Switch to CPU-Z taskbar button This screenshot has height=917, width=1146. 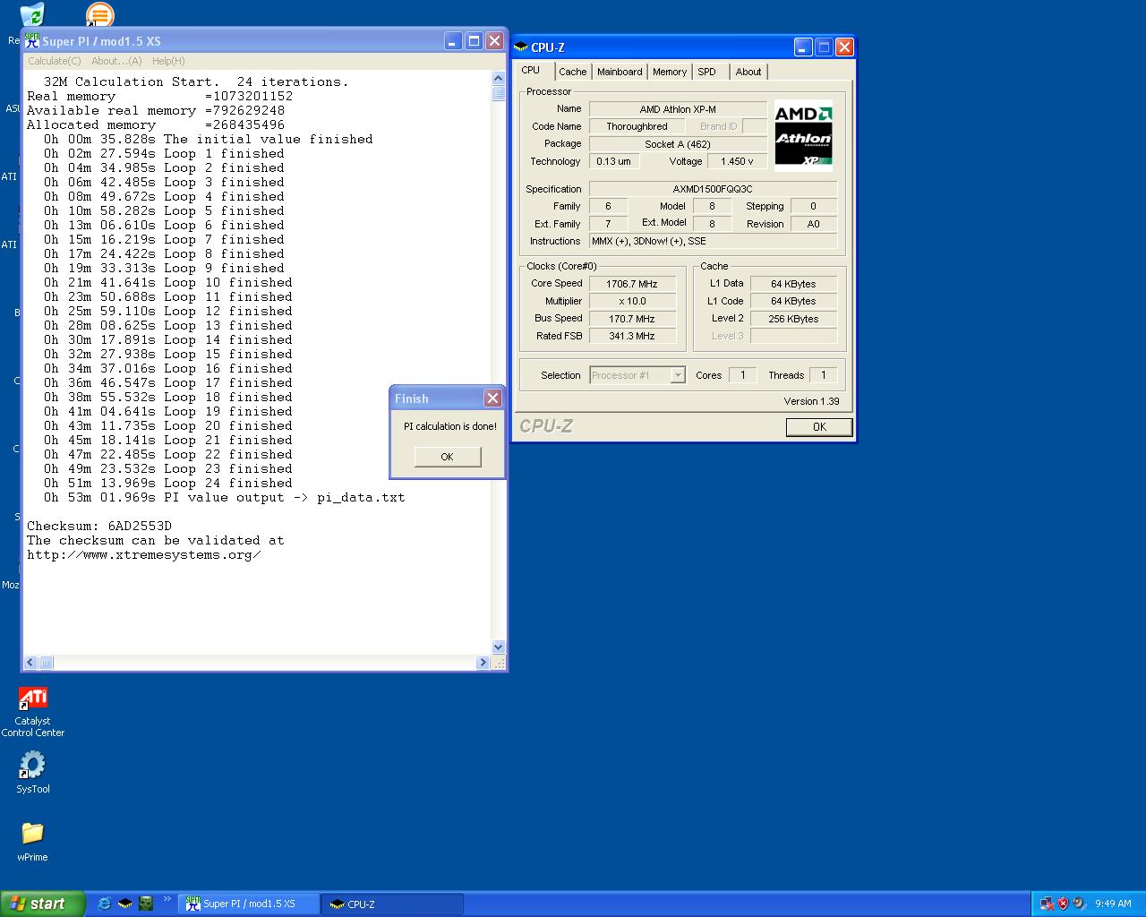pos(393,904)
